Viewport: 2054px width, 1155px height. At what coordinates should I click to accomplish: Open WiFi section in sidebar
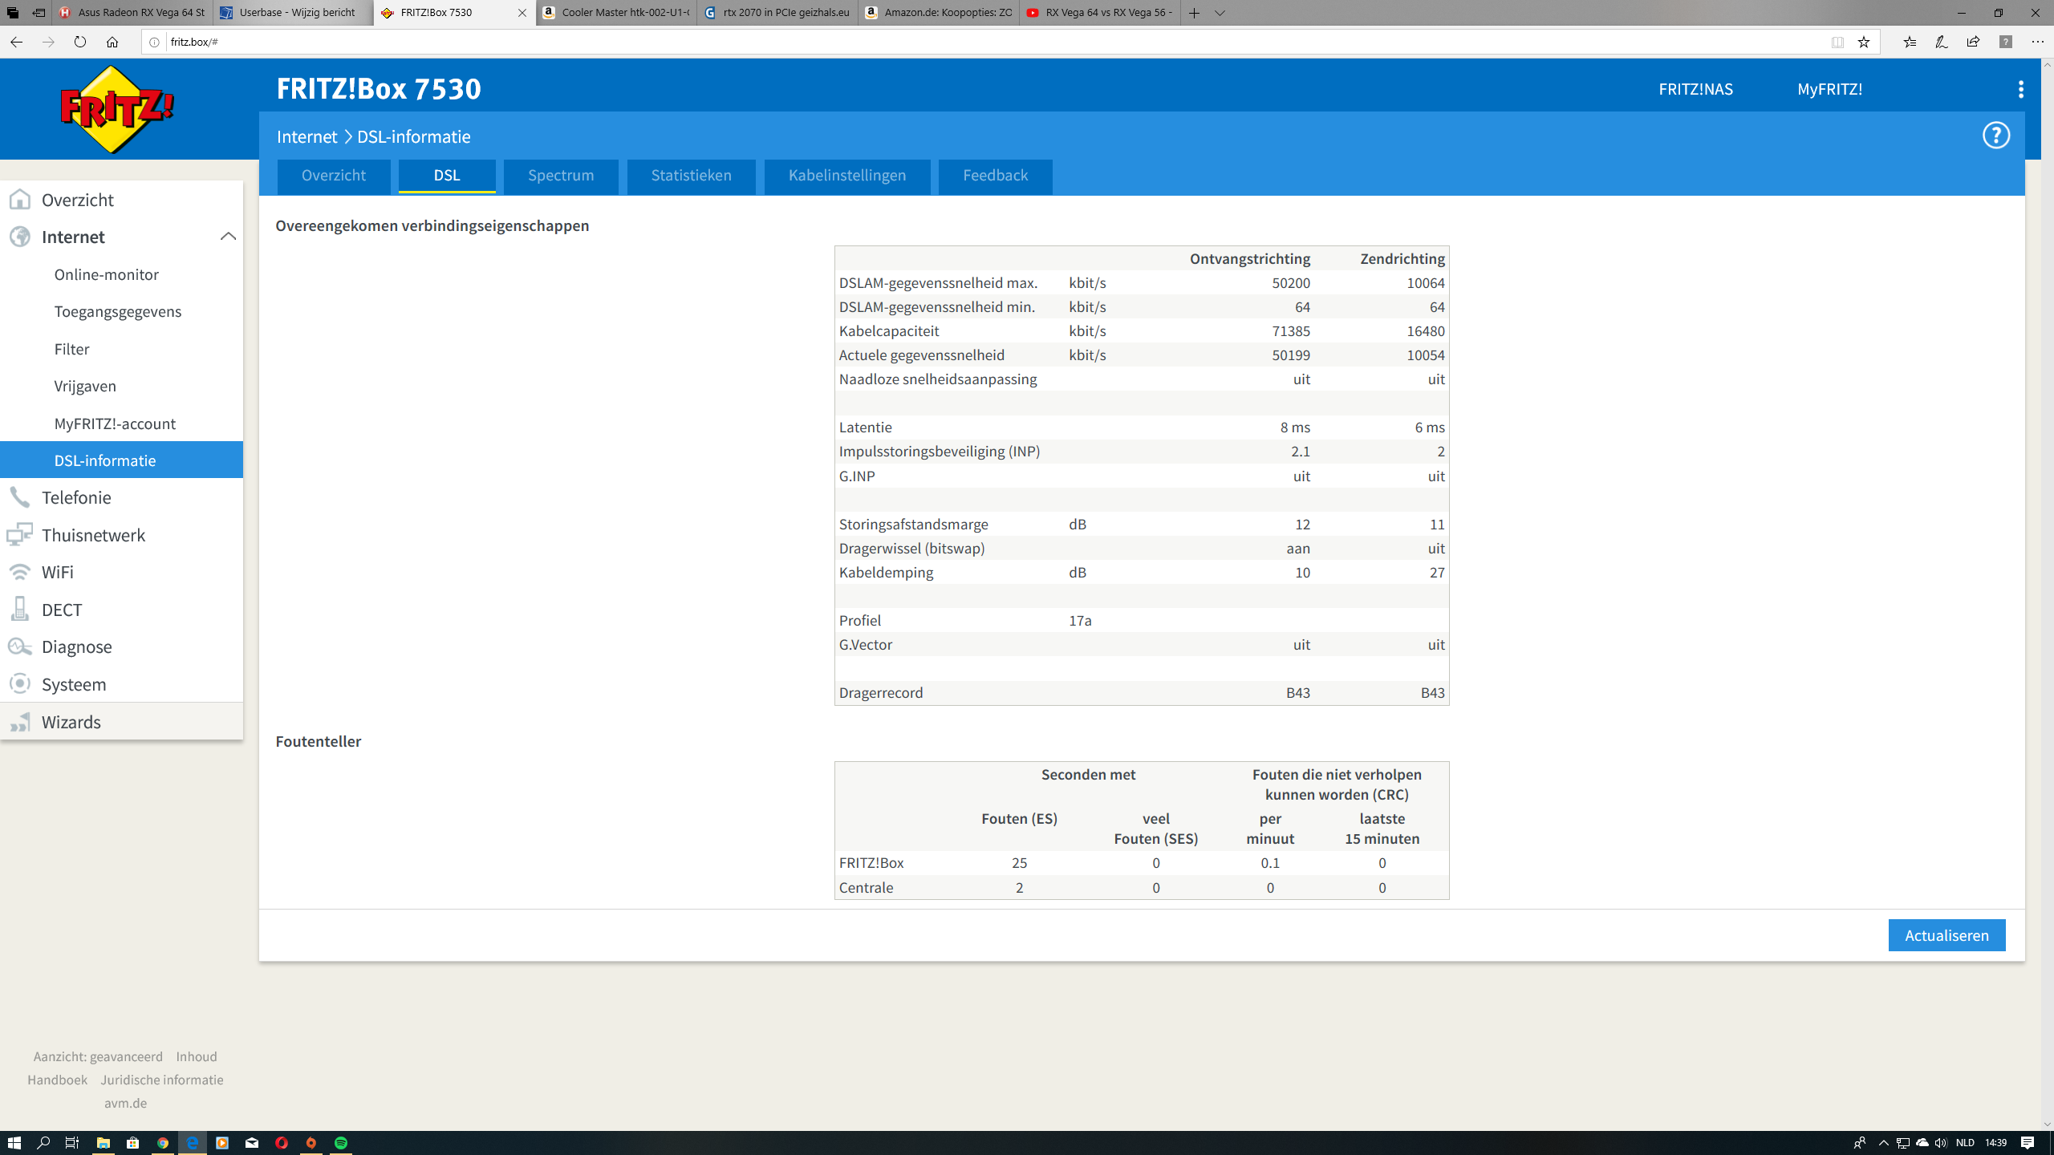[57, 572]
